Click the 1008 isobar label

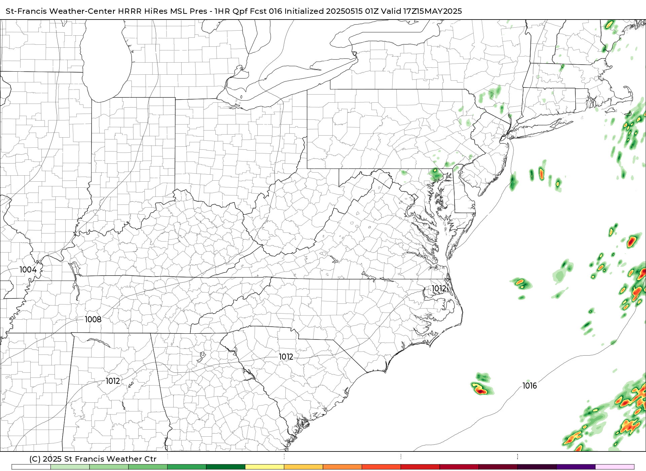pyautogui.click(x=93, y=320)
